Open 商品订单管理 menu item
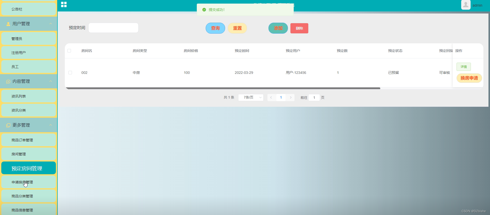 (29, 140)
